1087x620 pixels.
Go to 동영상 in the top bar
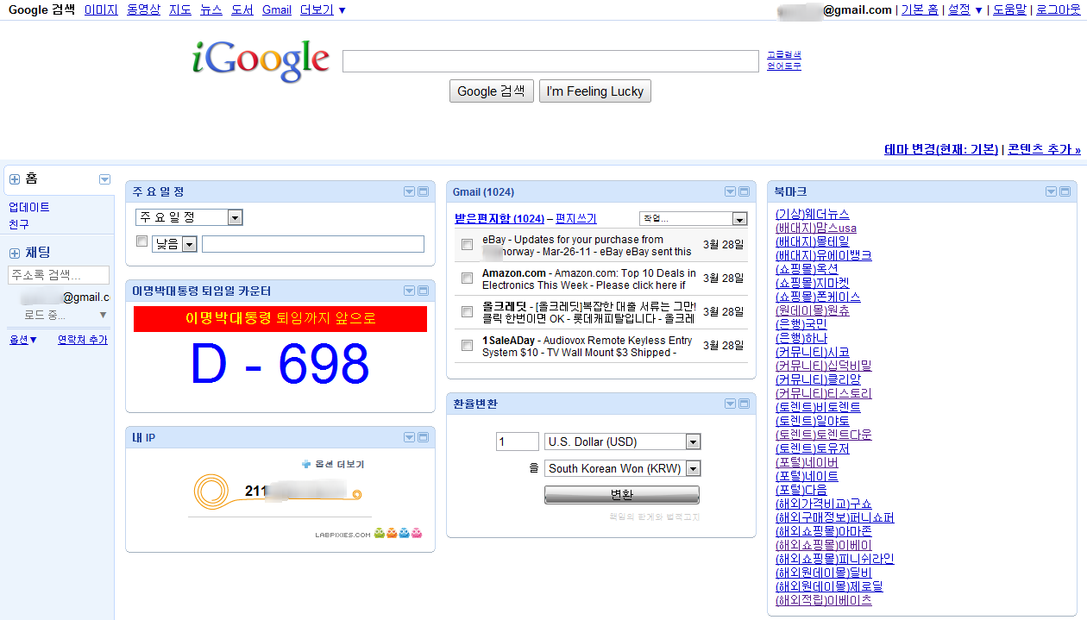coord(143,9)
